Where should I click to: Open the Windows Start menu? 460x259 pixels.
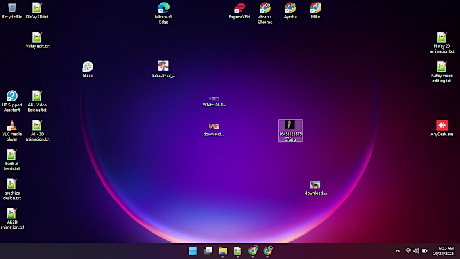pyautogui.click(x=193, y=251)
